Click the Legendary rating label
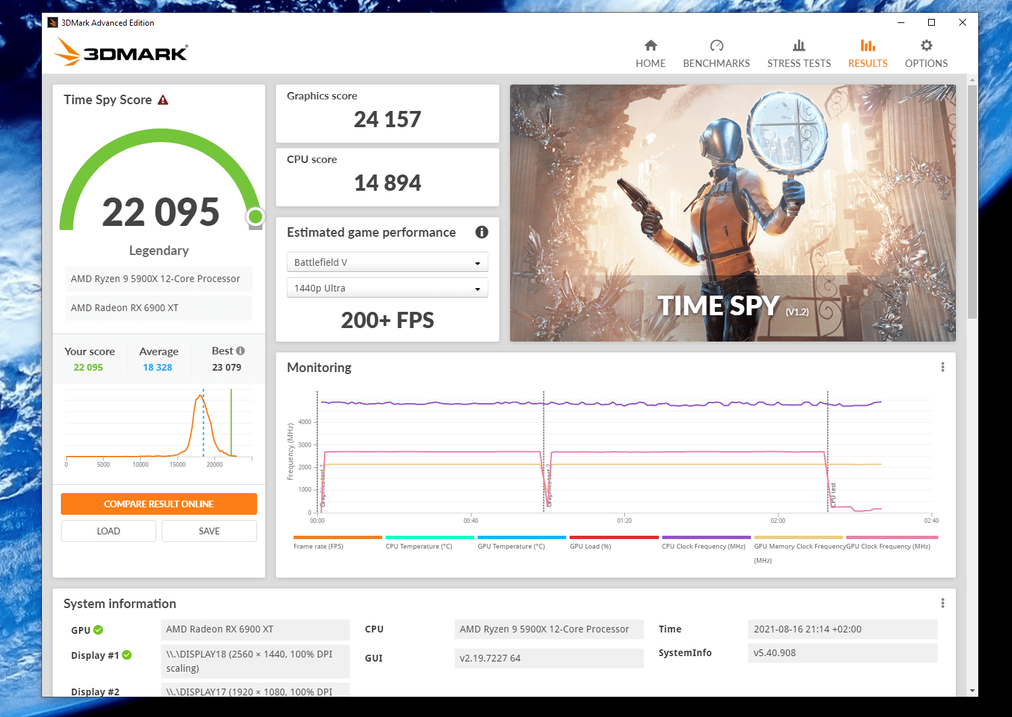 click(159, 251)
